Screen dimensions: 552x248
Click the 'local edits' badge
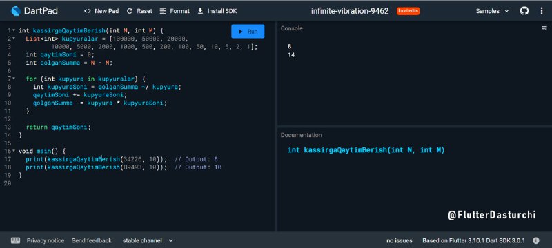click(408, 11)
